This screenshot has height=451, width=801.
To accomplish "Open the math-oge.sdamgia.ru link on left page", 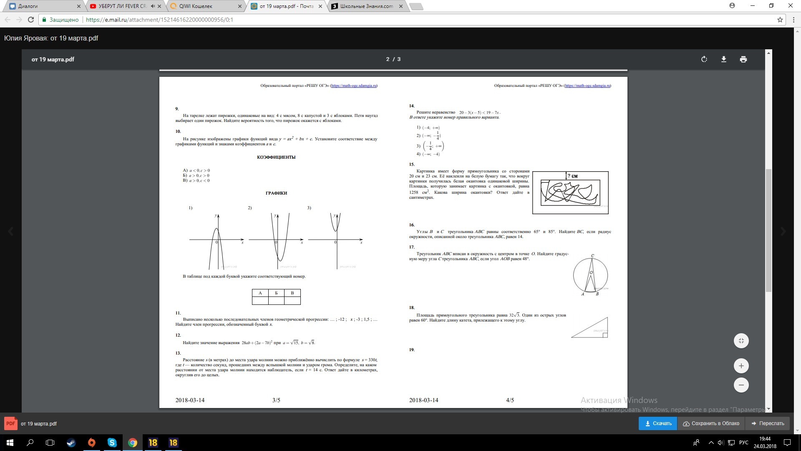I will [x=354, y=86].
